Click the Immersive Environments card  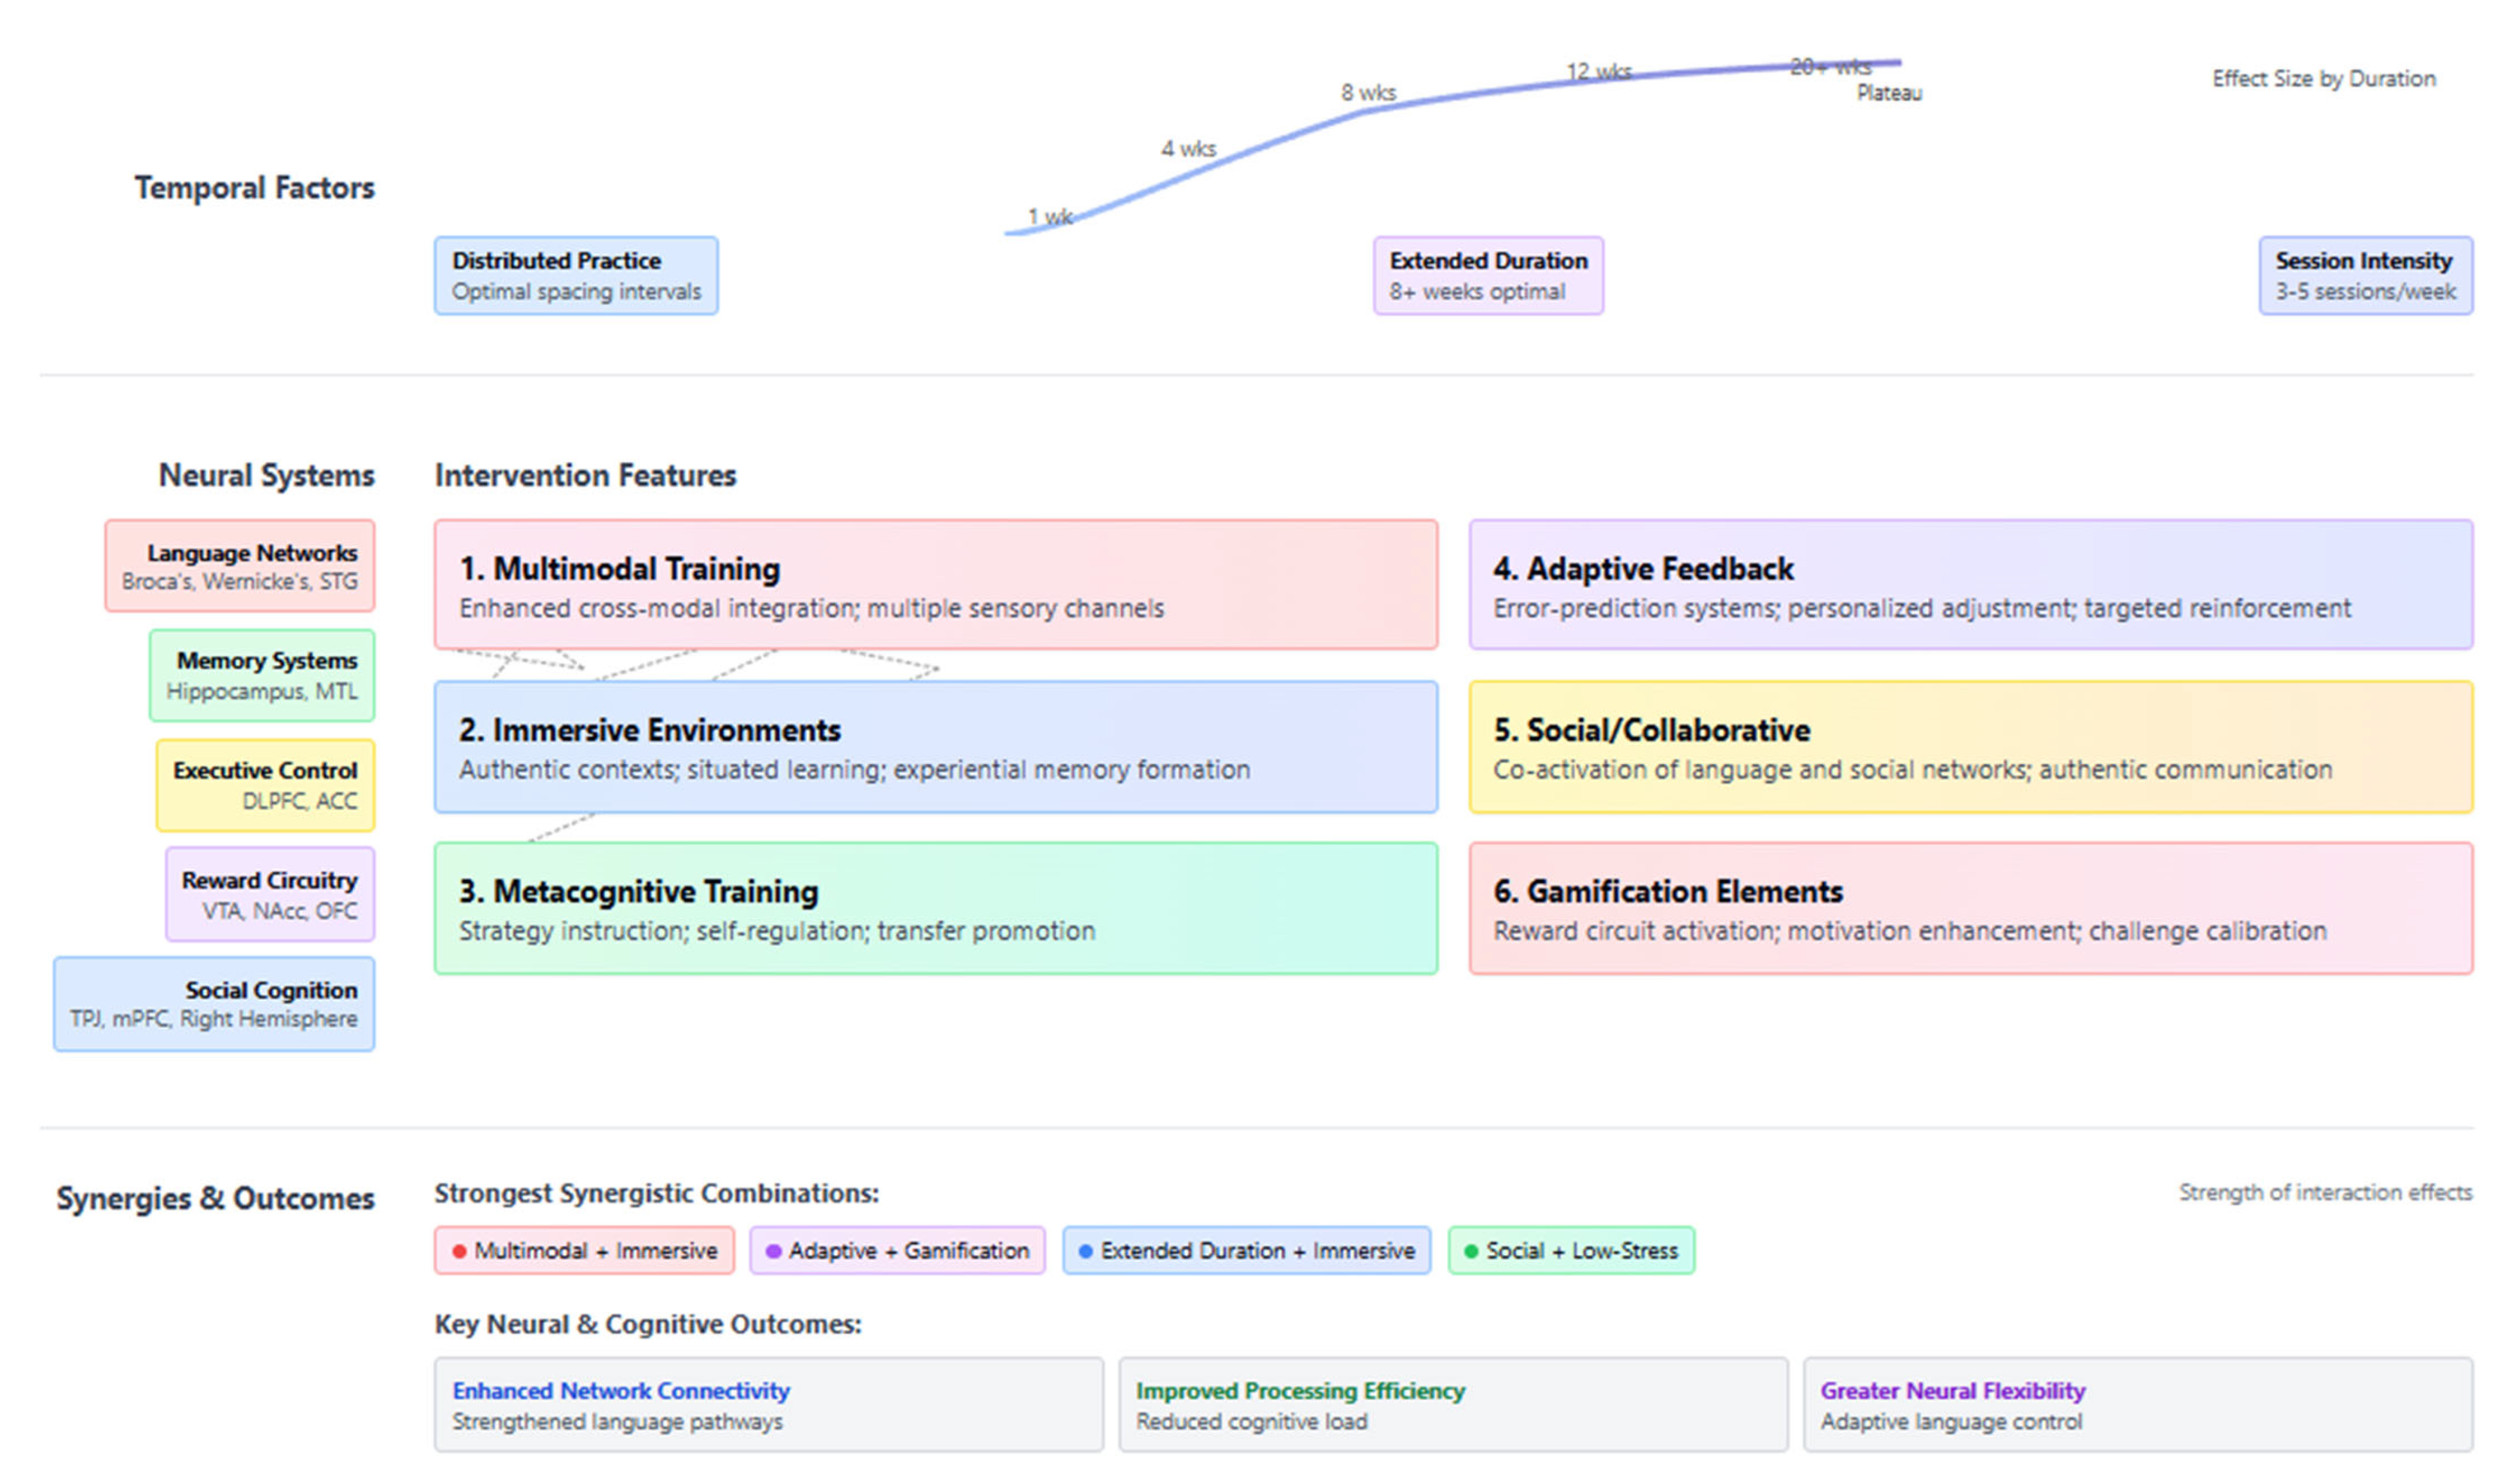[x=936, y=746]
